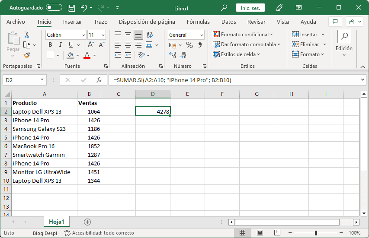Toggle Bold formatting
The image size is (369, 238).
50,44
